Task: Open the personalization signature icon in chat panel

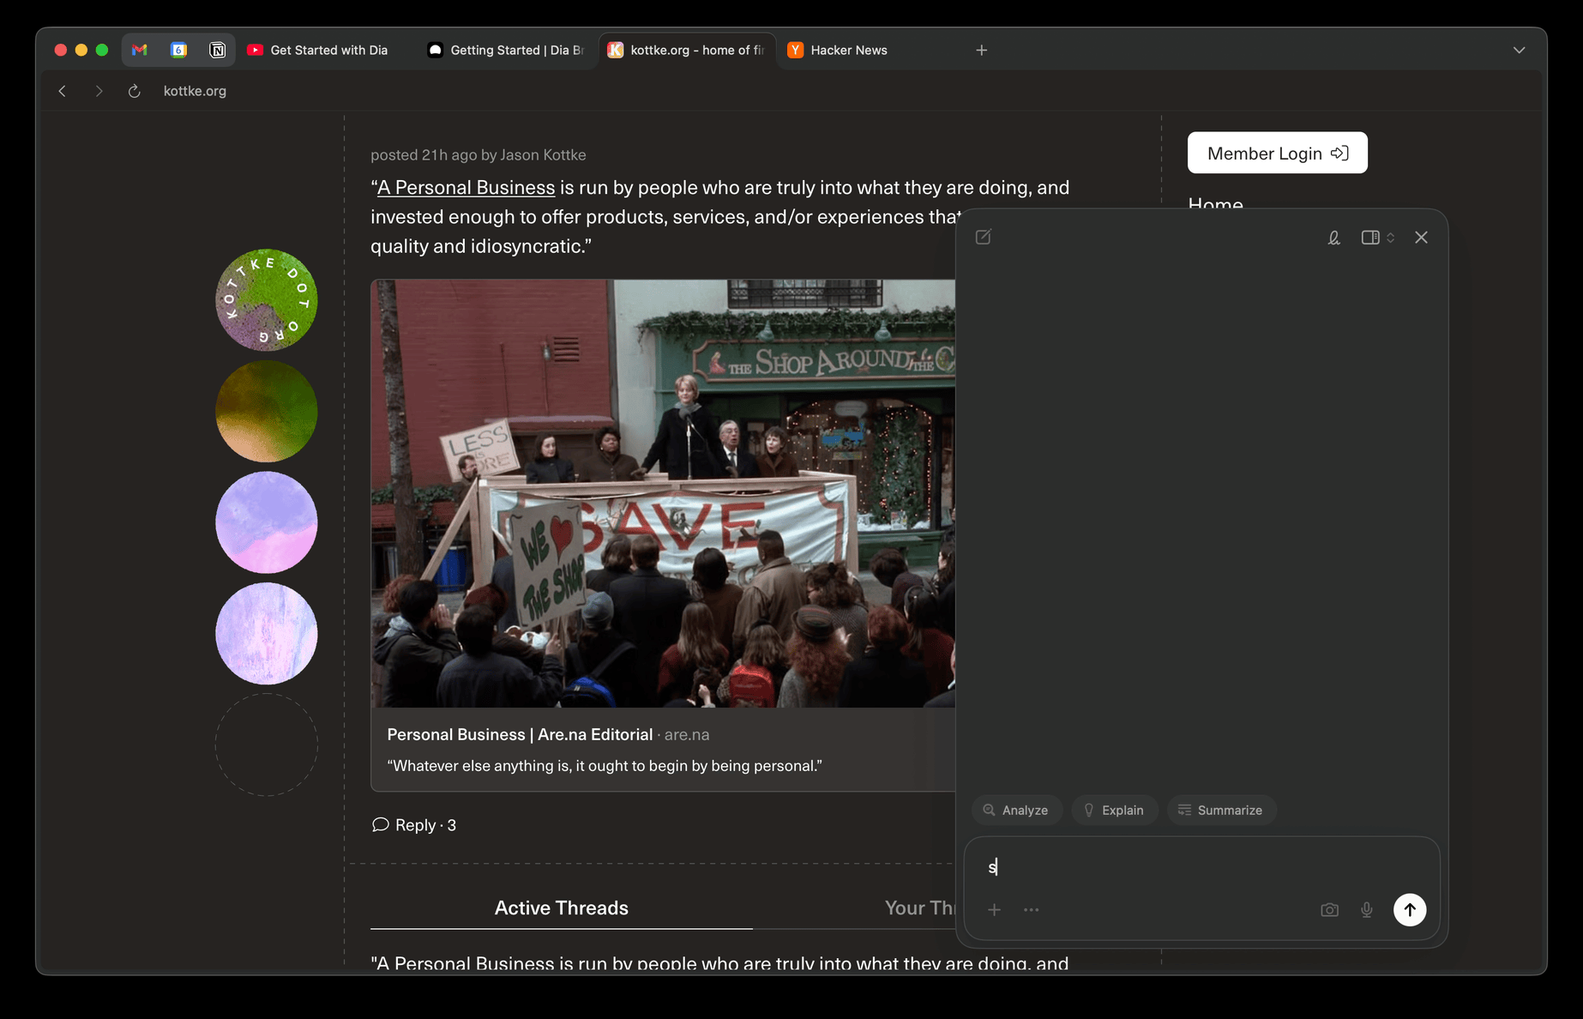Action: click(1333, 238)
